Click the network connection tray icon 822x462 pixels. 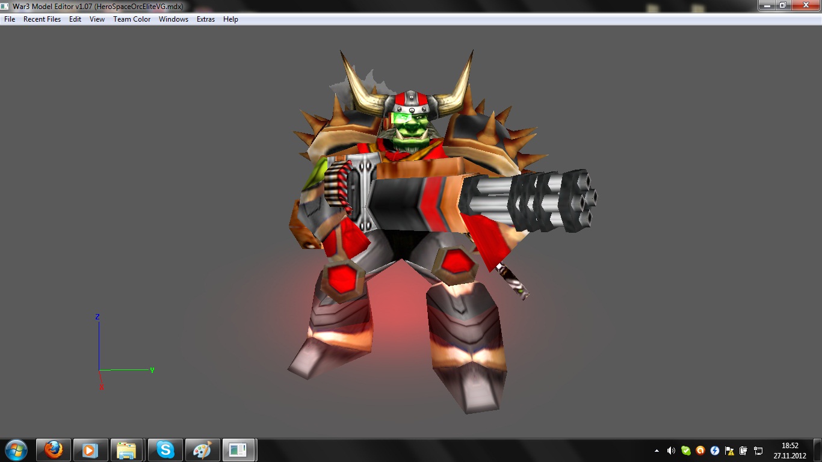point(758,450)
